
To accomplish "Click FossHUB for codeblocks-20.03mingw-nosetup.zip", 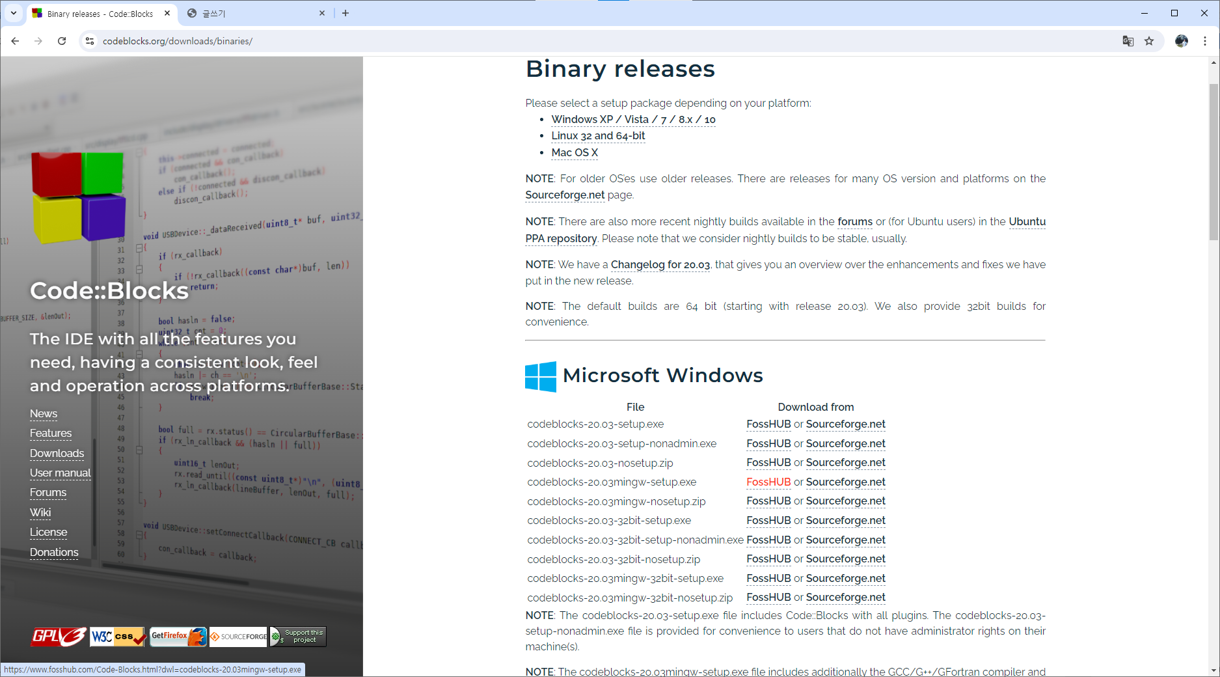I will (768, 501).
